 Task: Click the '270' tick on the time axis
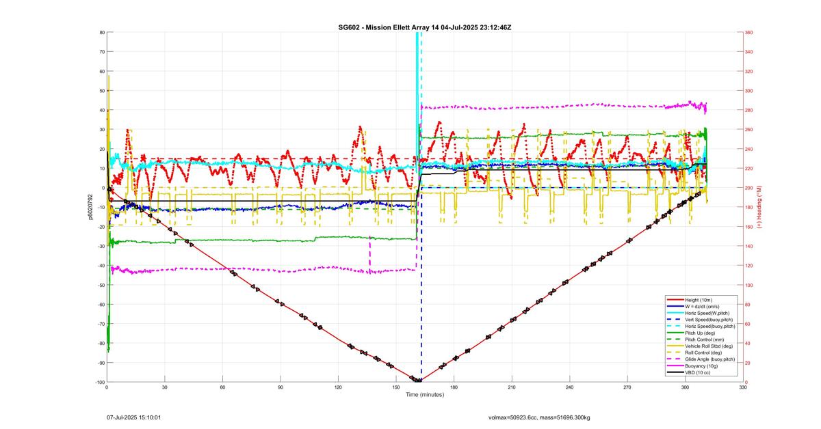[627, 387]
